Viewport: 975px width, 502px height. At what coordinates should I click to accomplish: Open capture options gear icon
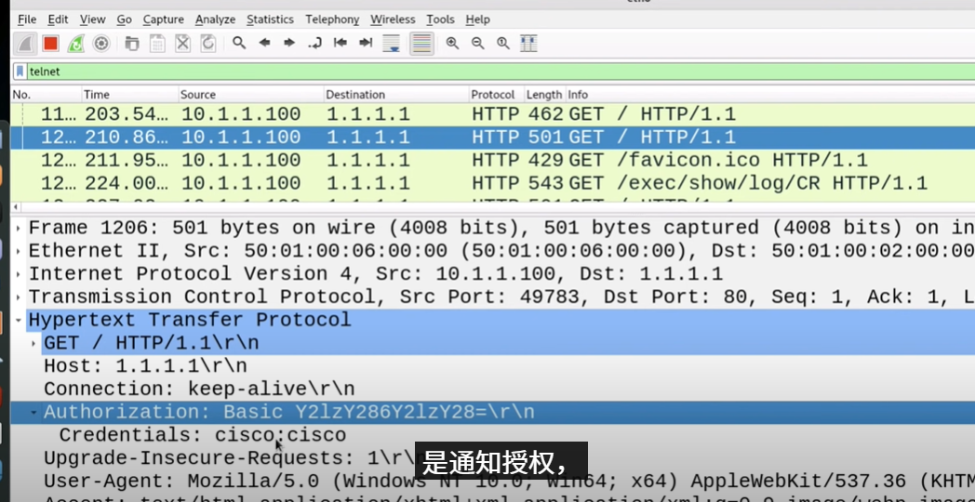point(101,44)
